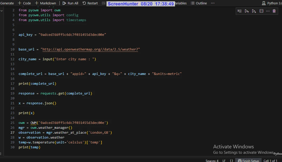Image resolution: width=282 pixels, height=162 pixels.
Task: Restart the notebook kernel
Action: (x=90, y=3)
